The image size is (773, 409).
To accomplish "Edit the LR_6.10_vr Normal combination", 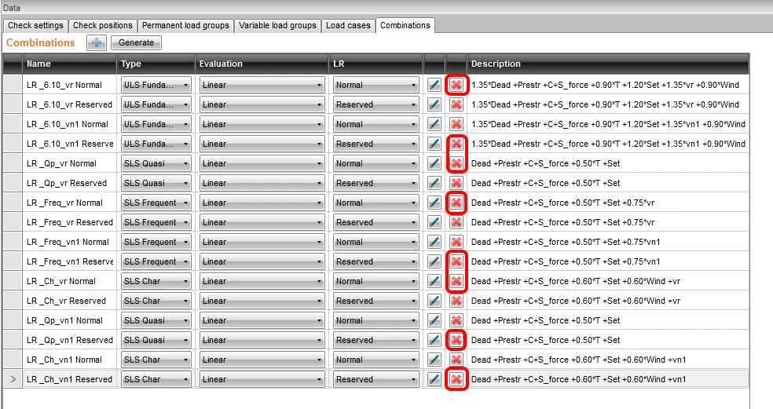I will point(434,85).
